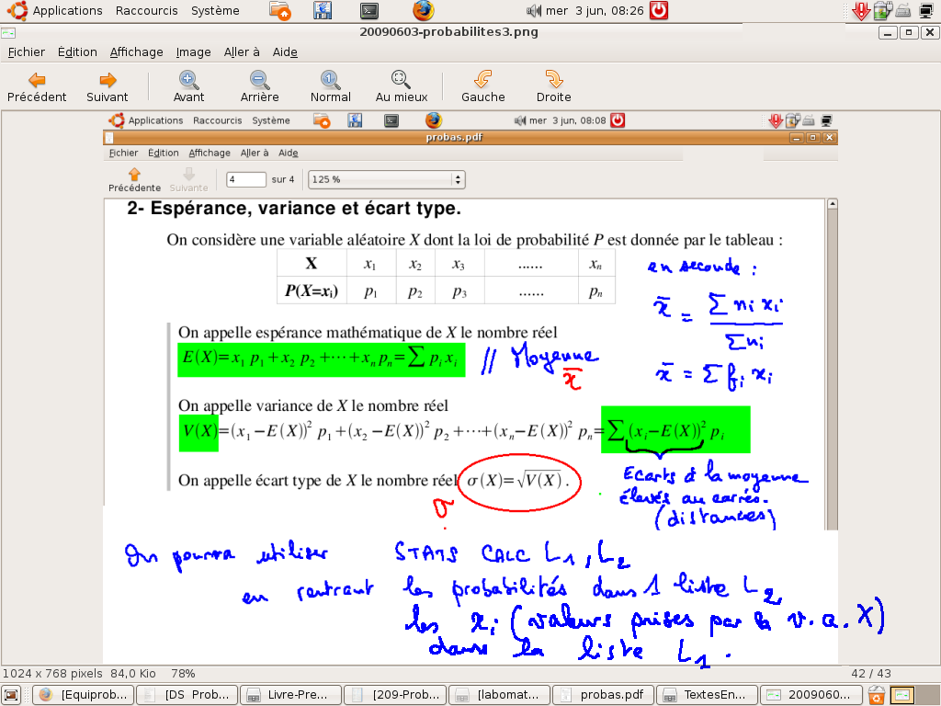941x706 pixels.
Task: Zoom out with the Arrière button
Action: (x=259, y=86)
